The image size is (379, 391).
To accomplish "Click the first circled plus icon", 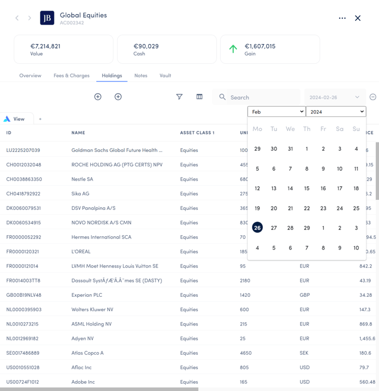I will 98,97.
